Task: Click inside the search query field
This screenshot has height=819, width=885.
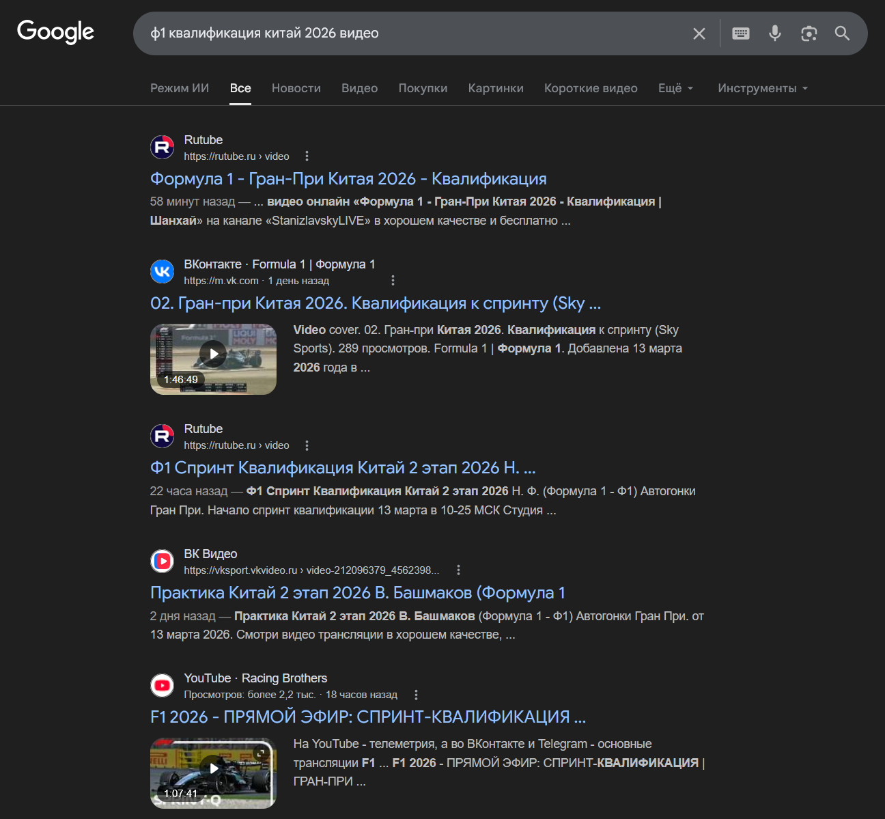Action: point(410,33)
